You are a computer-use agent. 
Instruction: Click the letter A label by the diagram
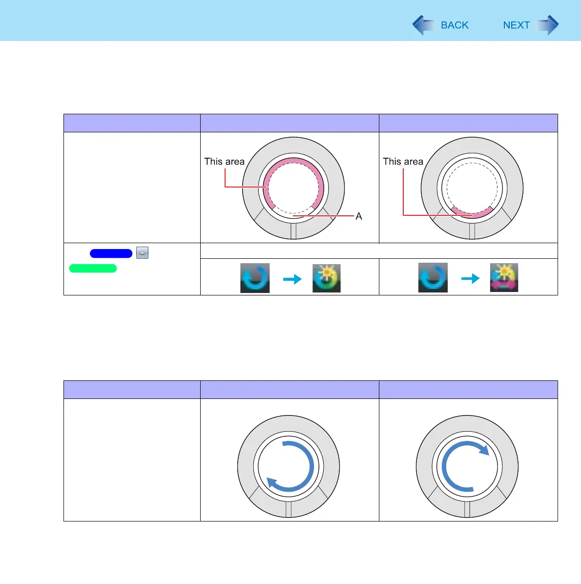click(x=359, y=216)
